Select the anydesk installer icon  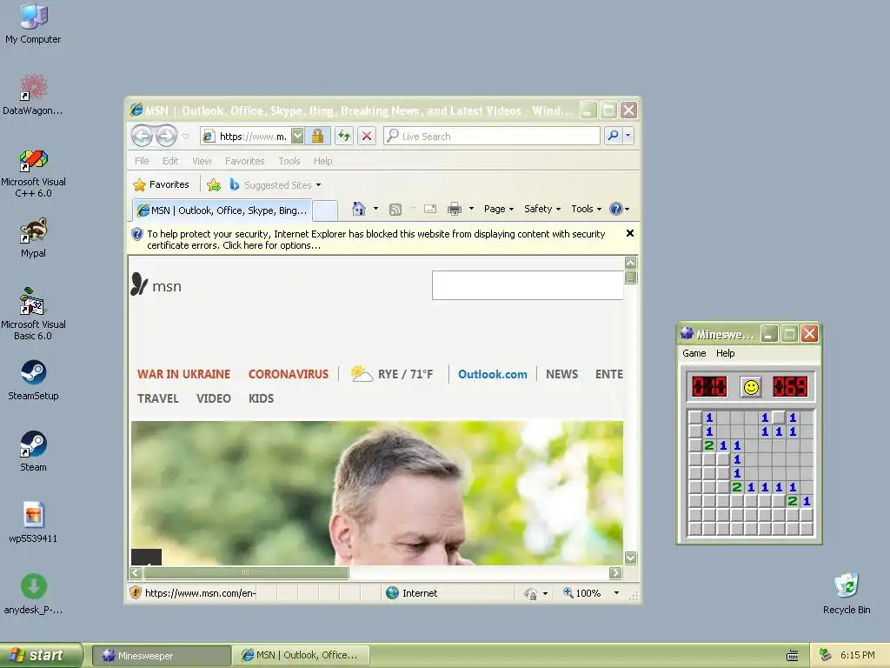pyautogui.click(x=33, y=593)
